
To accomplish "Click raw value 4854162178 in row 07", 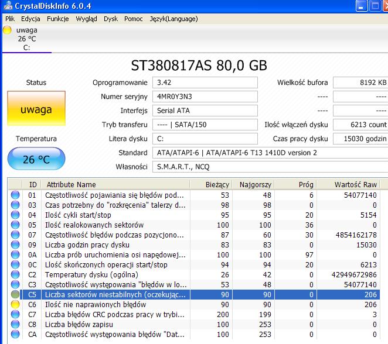I will 356,235.
